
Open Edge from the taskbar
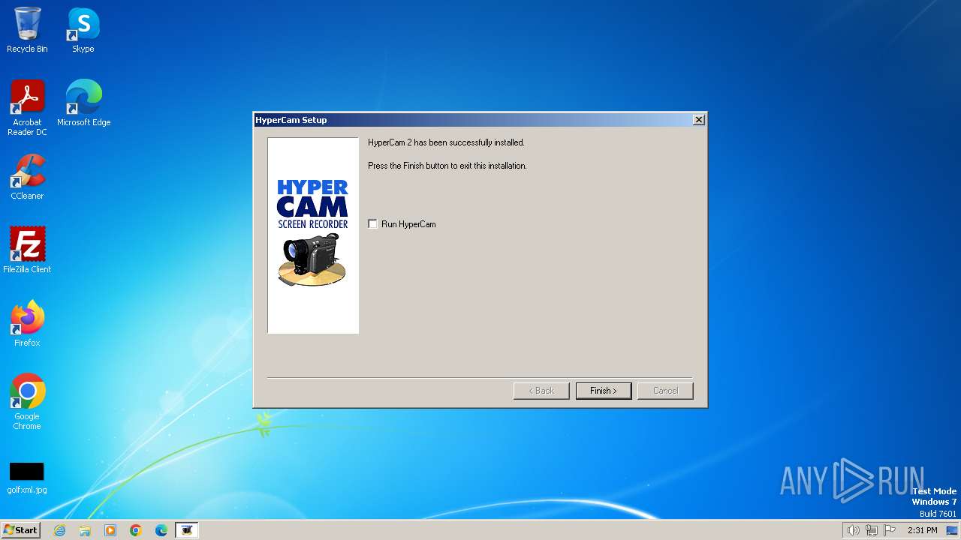click(161, 530)
